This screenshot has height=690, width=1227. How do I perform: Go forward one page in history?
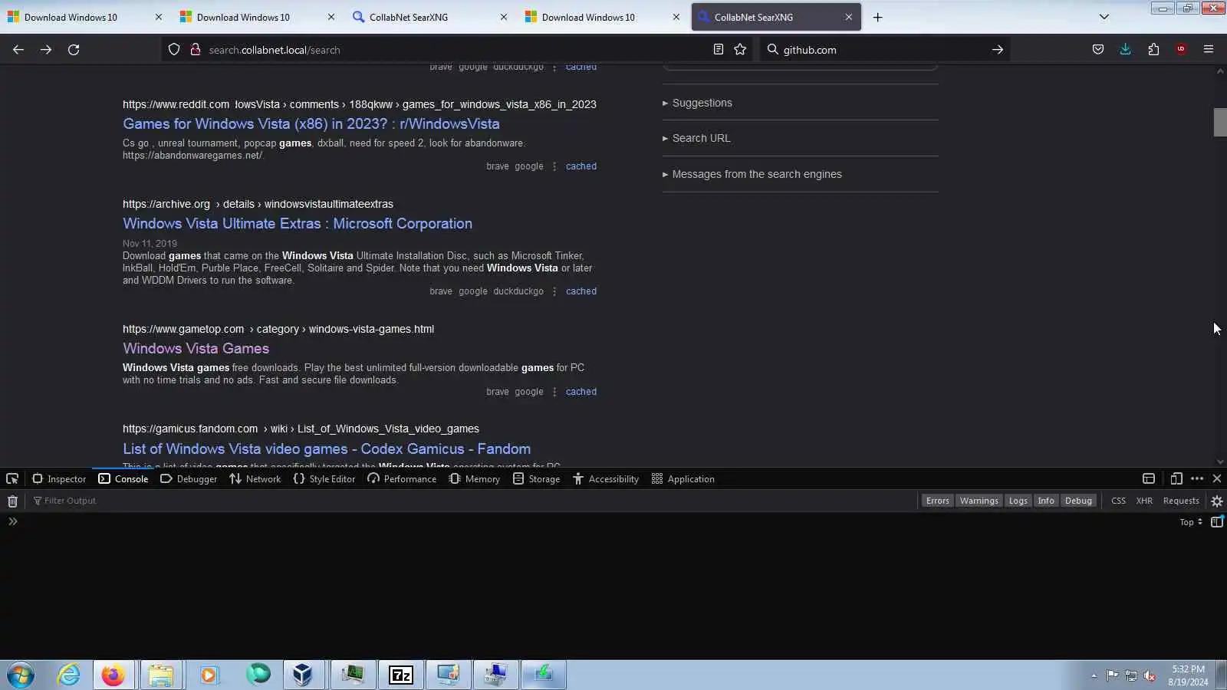coord(46,50)
